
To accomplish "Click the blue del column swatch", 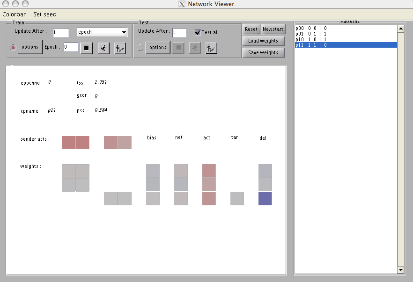I will click(265, 199).
